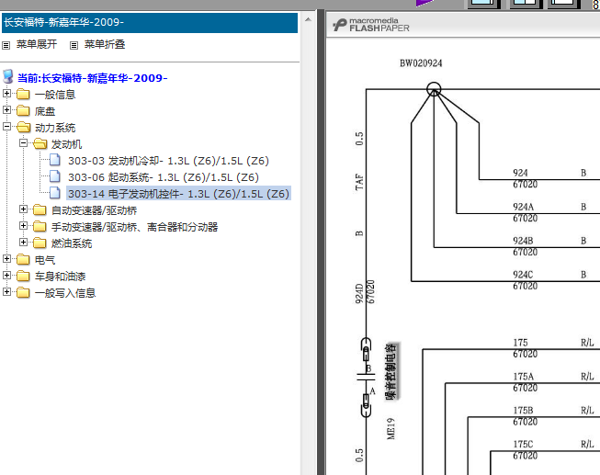Select the 车身和油漆 tree label

(x=60, y=277)
